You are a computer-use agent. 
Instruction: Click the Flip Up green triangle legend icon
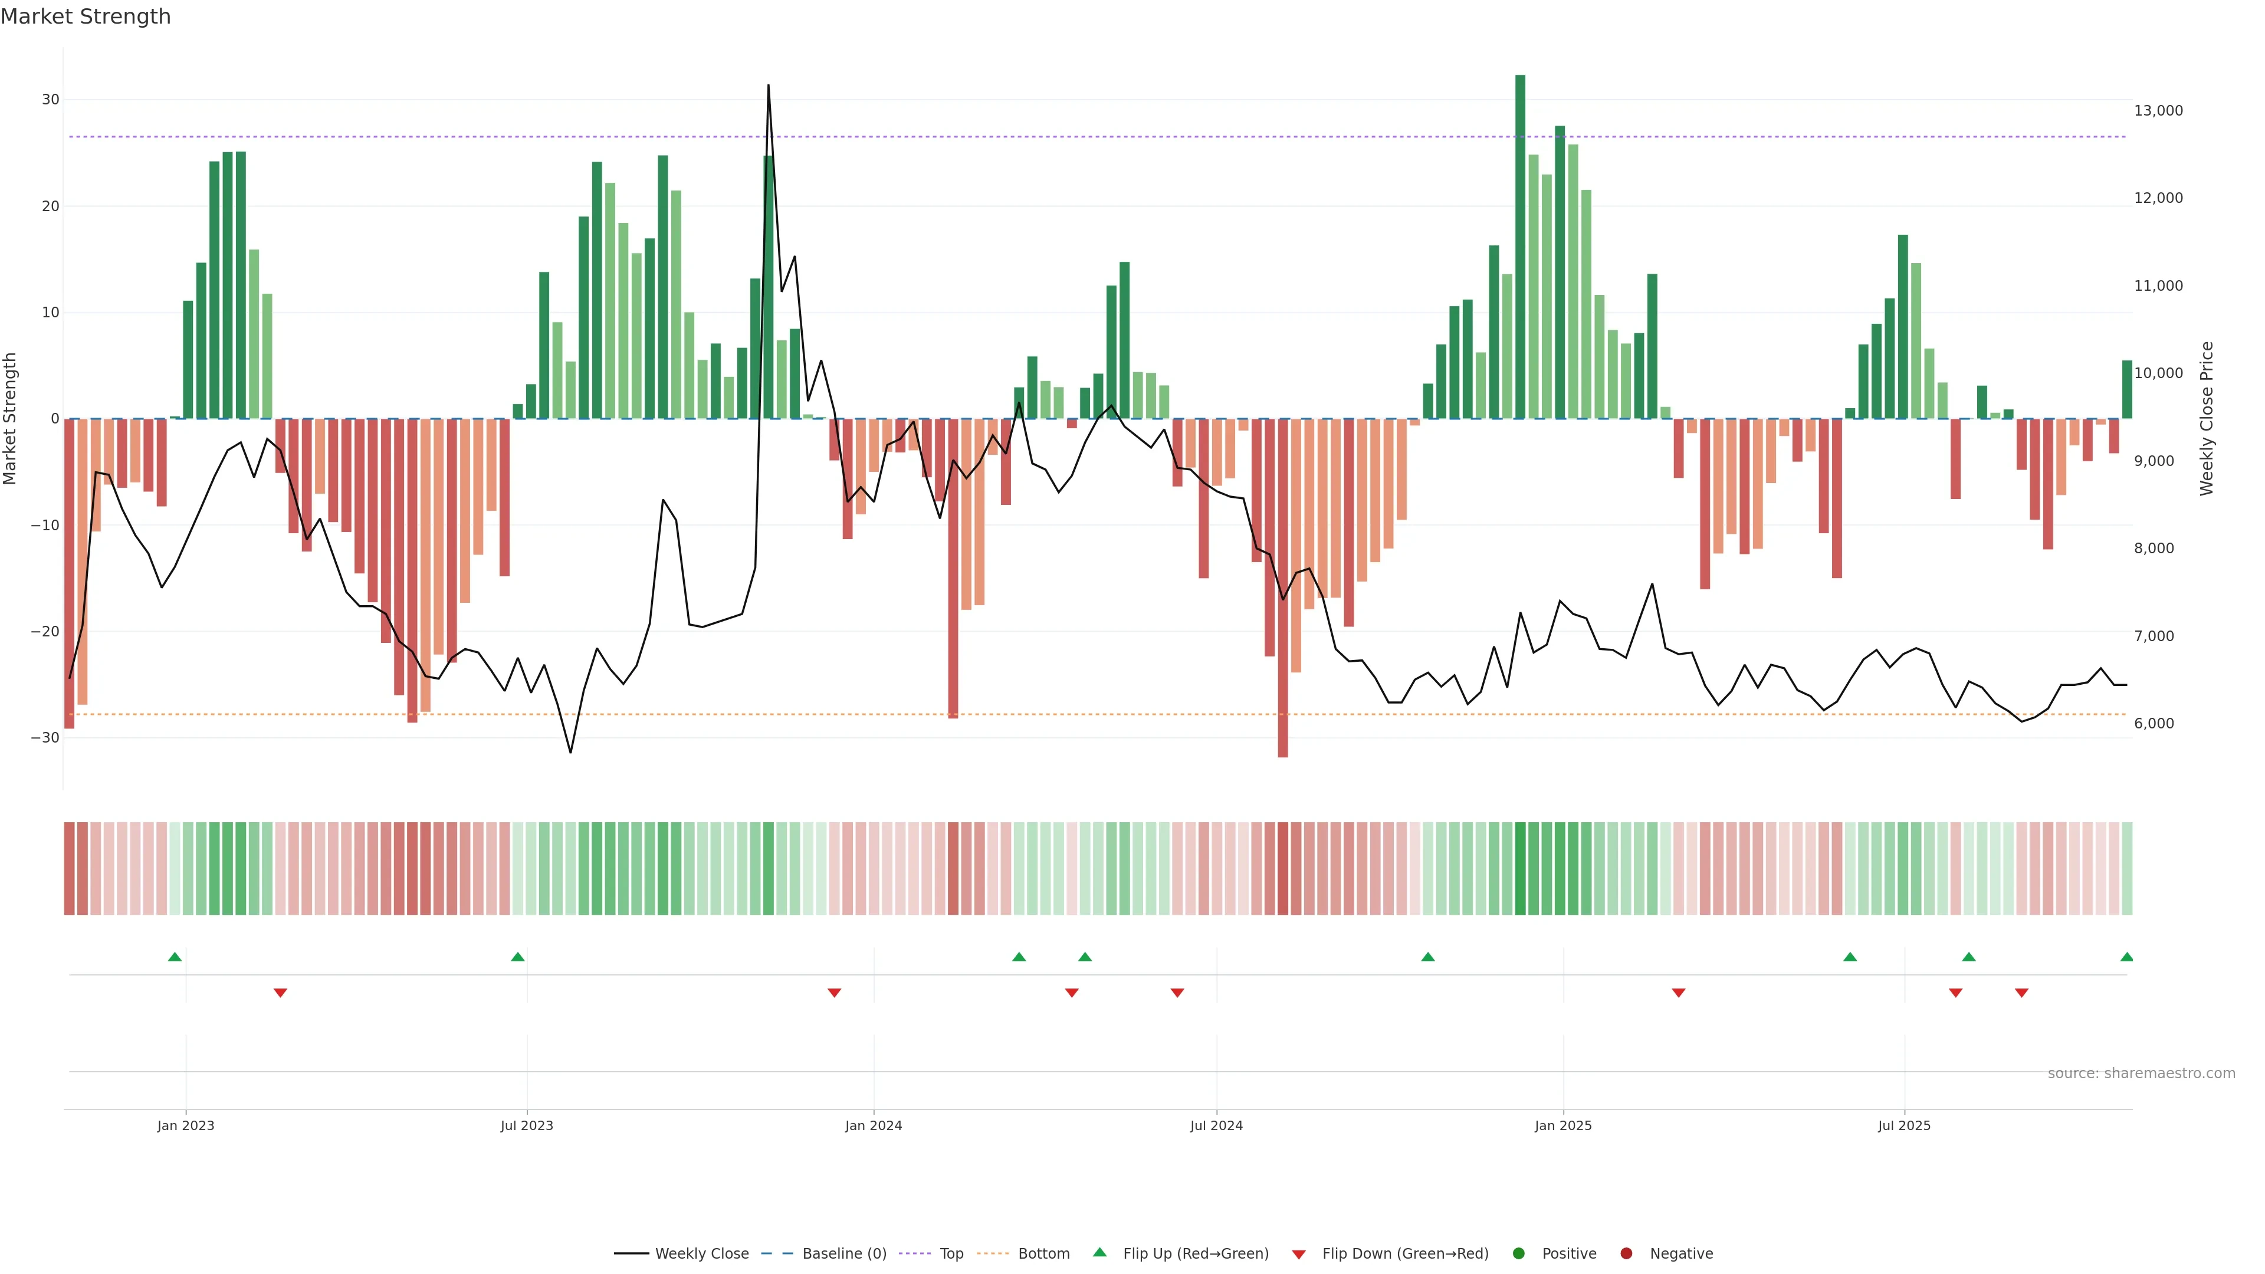coord(1099,1252)
